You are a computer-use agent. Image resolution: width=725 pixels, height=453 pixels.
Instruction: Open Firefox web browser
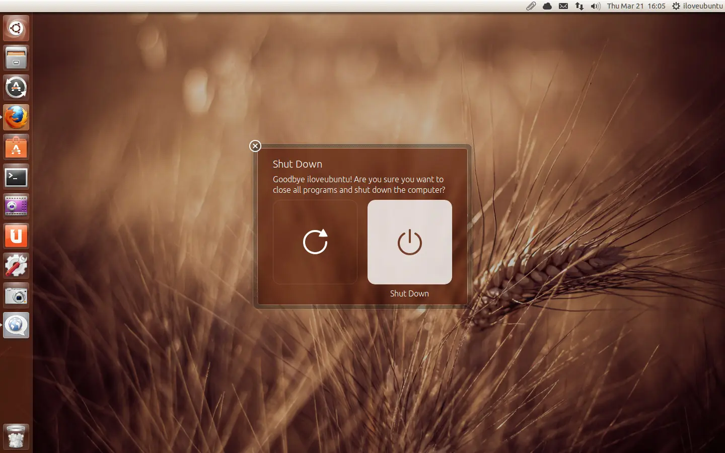point(16,117)
